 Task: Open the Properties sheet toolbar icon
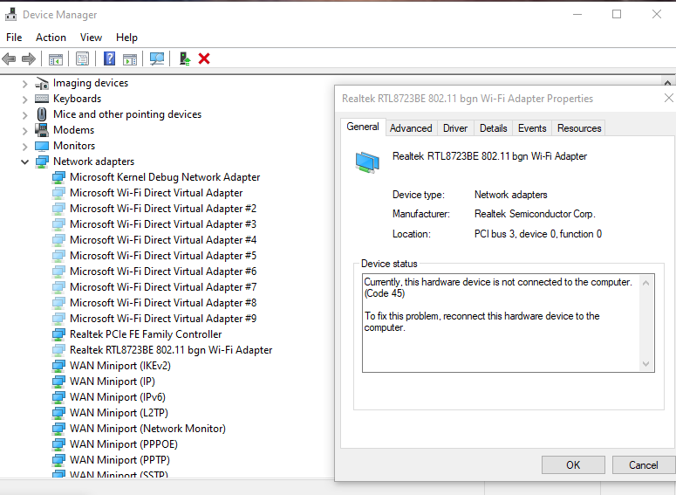(82, 58)
